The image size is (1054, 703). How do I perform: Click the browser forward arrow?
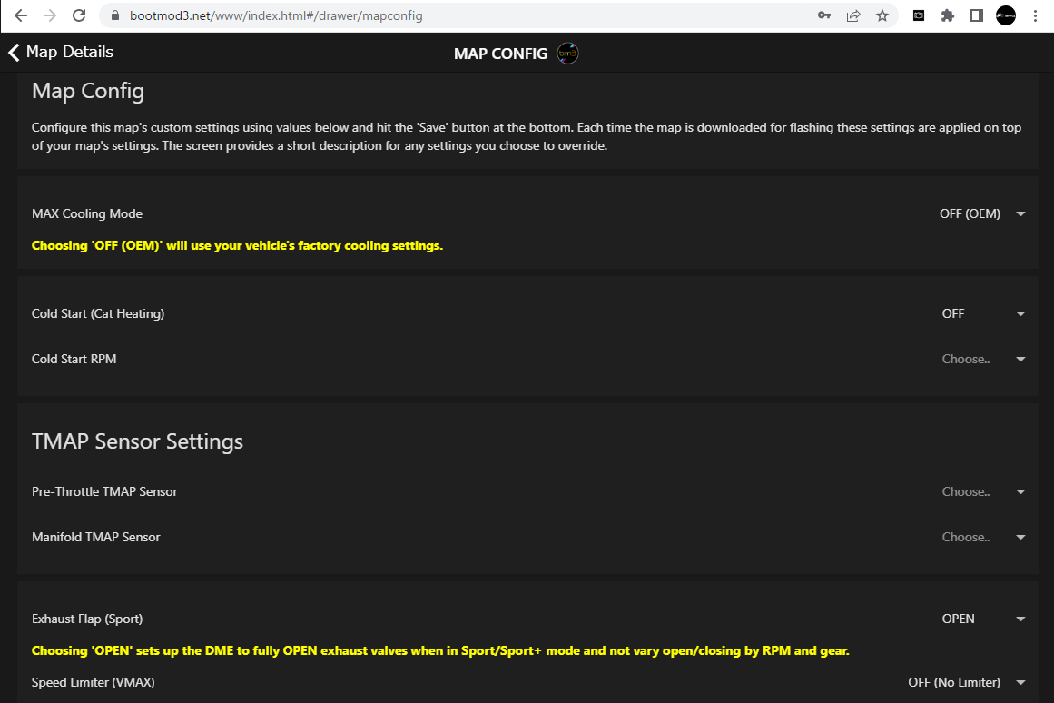(x=50, y=15)
